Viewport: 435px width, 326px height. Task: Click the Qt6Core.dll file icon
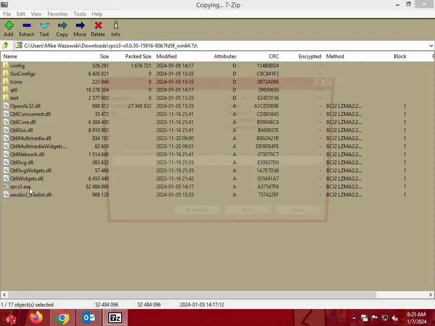6,122
